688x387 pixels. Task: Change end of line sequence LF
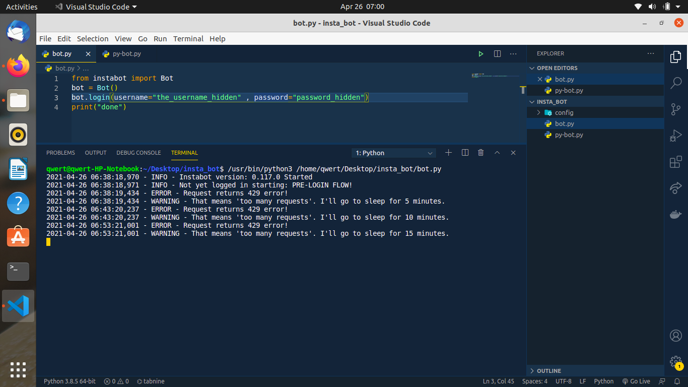pyautogui.click(x=583, y=381)
